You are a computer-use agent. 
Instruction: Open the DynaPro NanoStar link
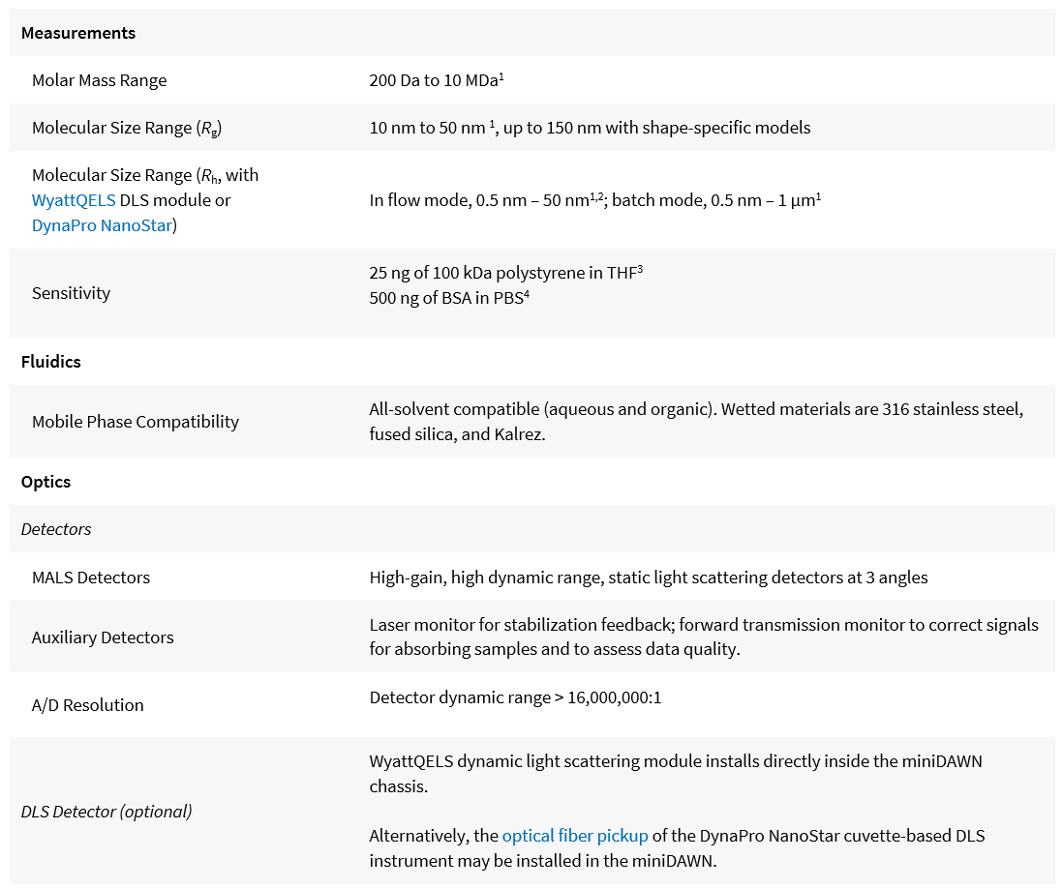coord(101,225)
